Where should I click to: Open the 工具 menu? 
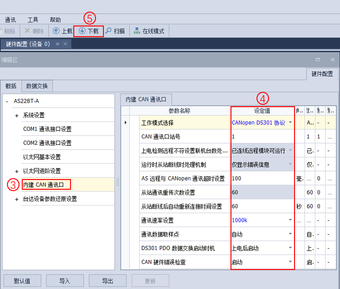(x=33, y=20)
